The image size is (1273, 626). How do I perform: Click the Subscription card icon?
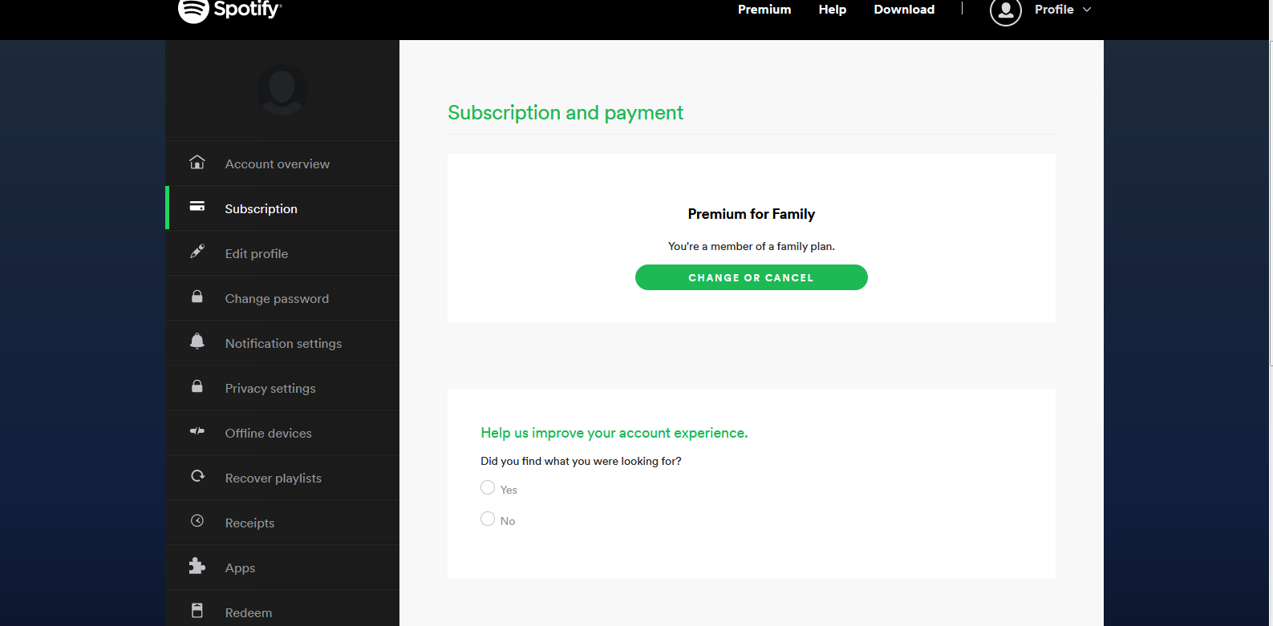(x=197, y=207)
